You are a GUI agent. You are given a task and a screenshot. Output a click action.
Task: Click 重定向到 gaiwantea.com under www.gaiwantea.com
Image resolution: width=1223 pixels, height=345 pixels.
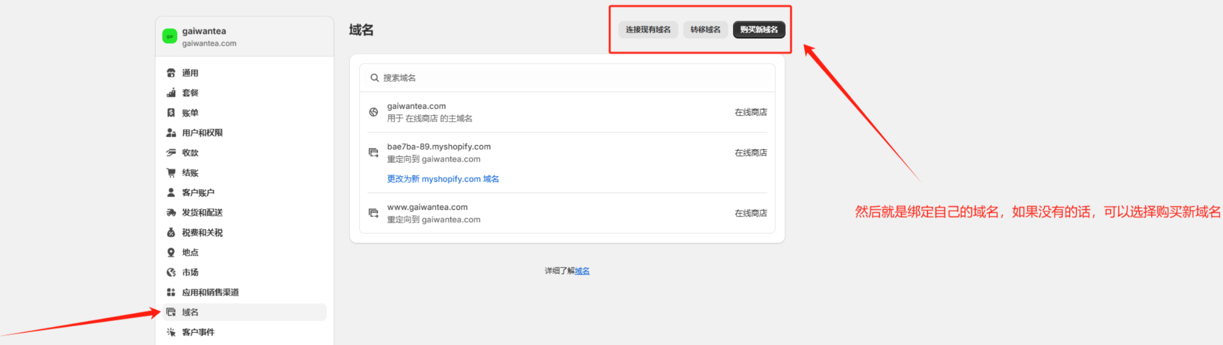[433, 220]
